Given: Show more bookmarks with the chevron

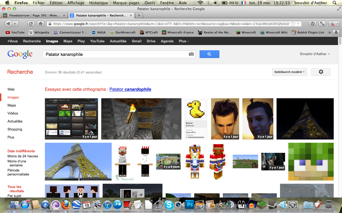Looking at the screenshot, I should pyautogui.click(x=329, y=32).
